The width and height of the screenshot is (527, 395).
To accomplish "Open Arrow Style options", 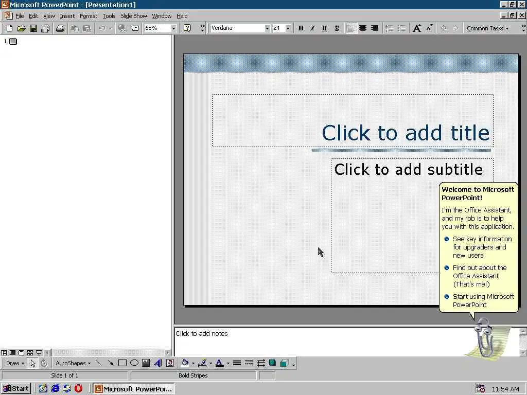I will [261, 363].
